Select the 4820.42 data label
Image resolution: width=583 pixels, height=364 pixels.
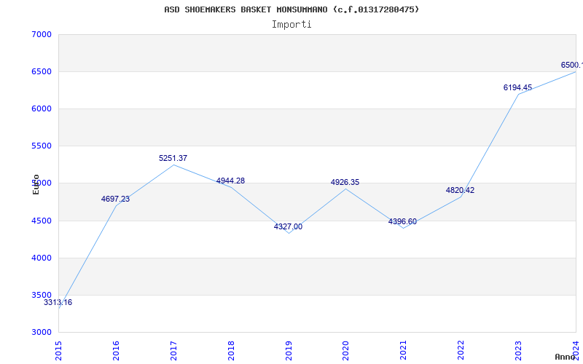coord(460,190)
